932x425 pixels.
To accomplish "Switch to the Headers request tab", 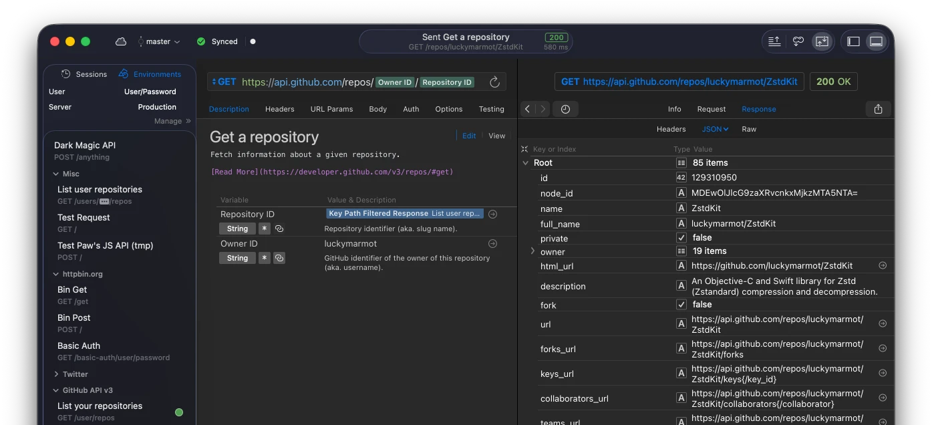I will tap(280, 109).
